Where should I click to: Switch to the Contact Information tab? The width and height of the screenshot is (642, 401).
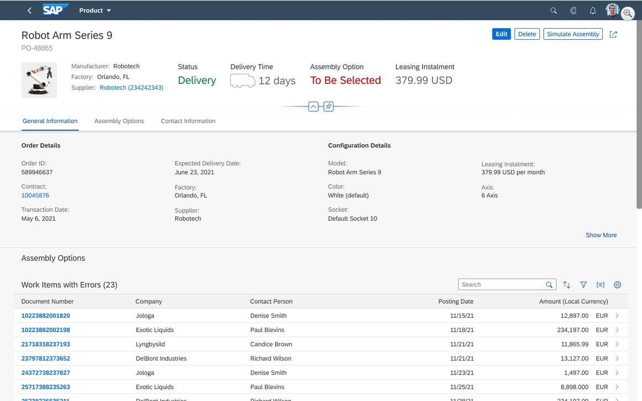(188, 121)
